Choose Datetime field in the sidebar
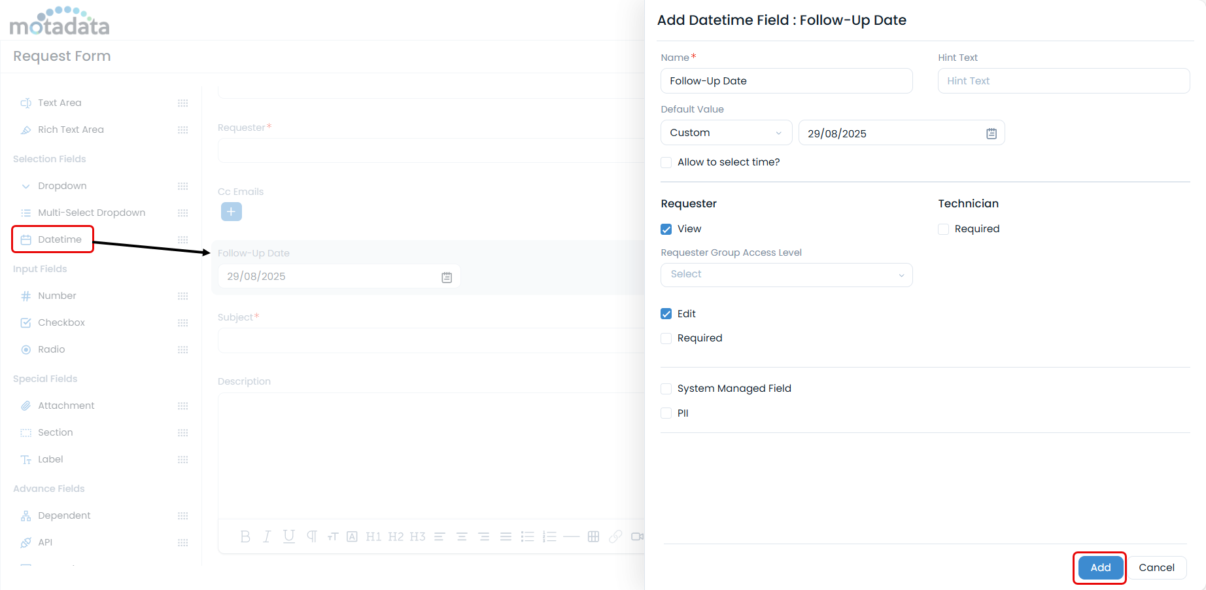This screenshot has width=1206, height=590. point(60,239)
